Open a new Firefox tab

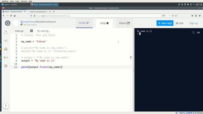[x=54, y=12]
